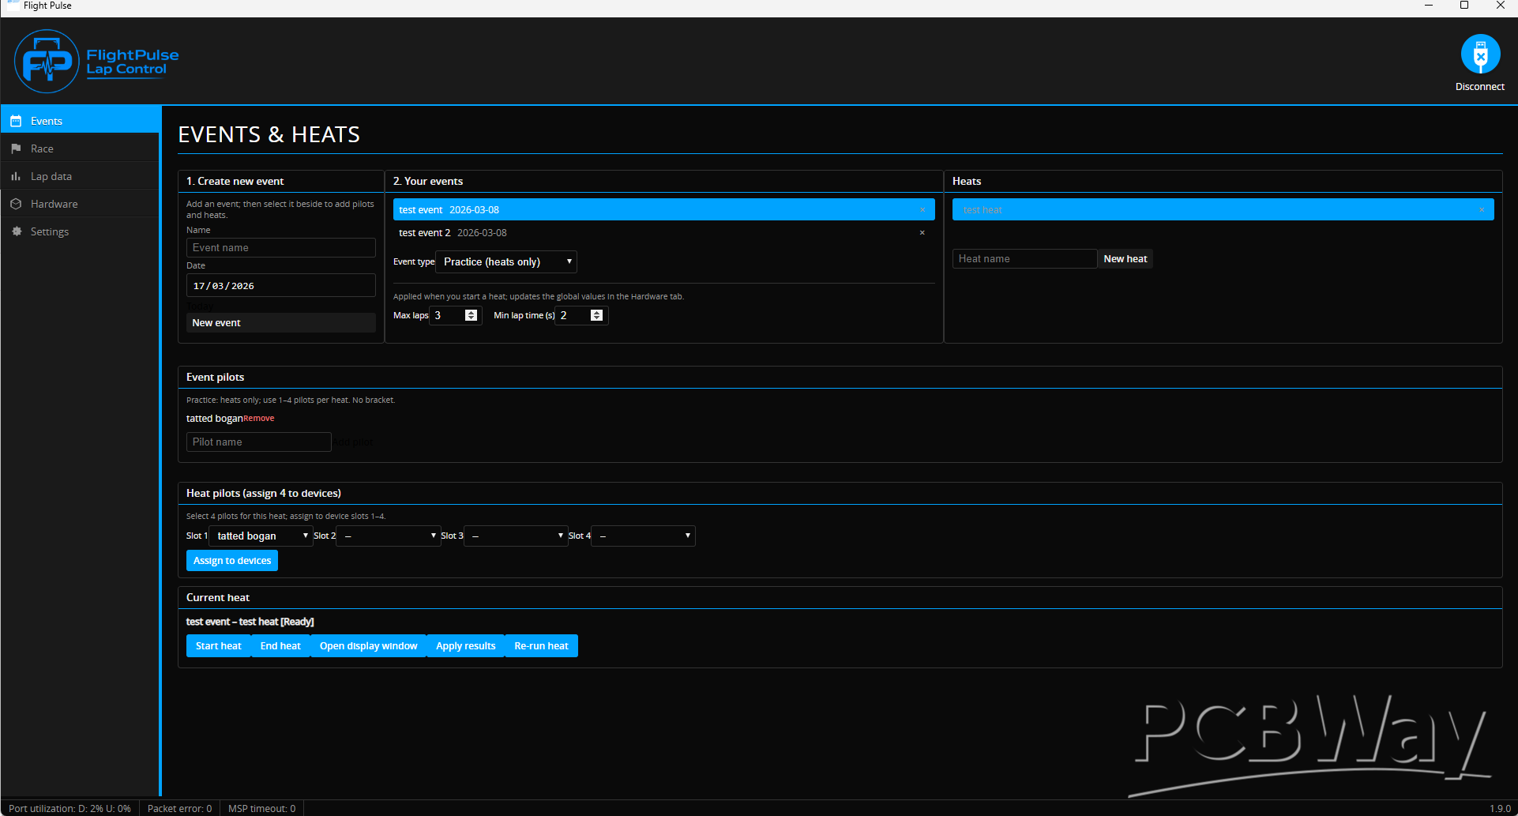The image size is (1518, 816).
Task: Click Open display window button
Action: (x=368, y=646)
